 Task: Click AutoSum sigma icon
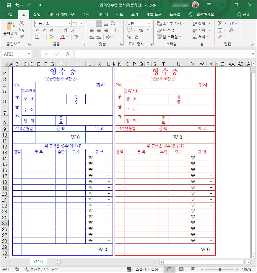coord(220,23)
